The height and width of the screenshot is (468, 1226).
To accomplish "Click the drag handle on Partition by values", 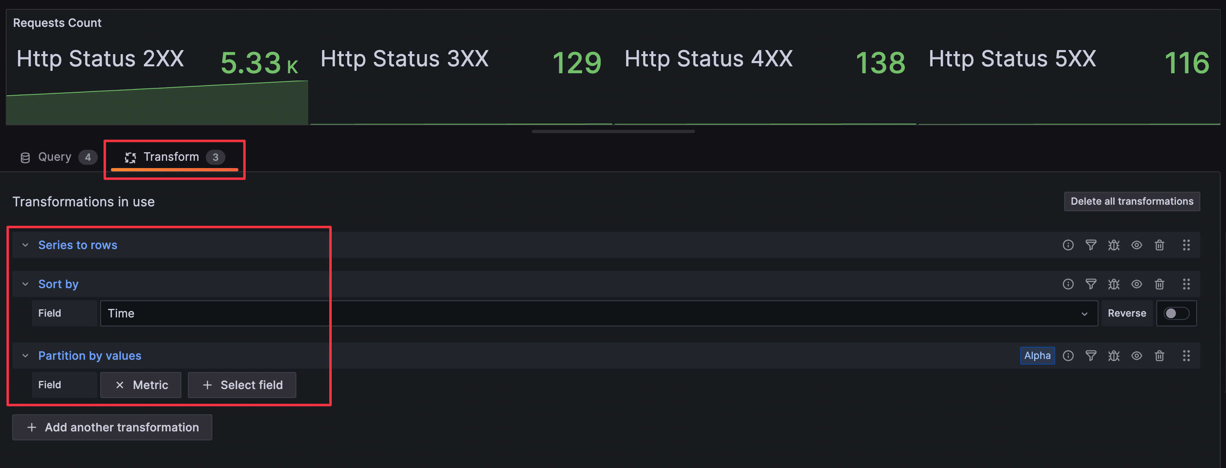I will 1186,356.
